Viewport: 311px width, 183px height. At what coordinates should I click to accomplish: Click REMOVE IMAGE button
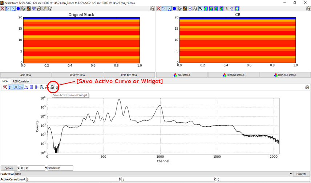(x=234, y=75)
